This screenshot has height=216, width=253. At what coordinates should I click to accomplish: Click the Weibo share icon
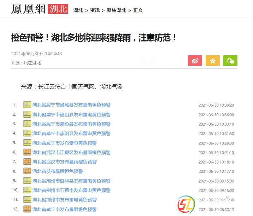pos(195,61)
